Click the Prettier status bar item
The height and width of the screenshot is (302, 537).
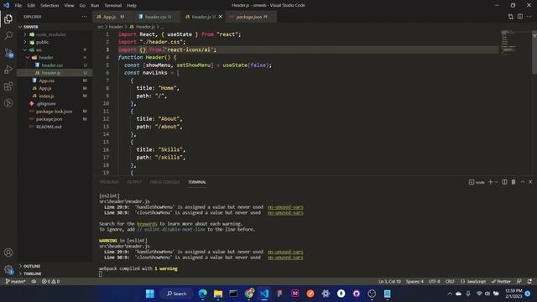(x=501, y=282)
